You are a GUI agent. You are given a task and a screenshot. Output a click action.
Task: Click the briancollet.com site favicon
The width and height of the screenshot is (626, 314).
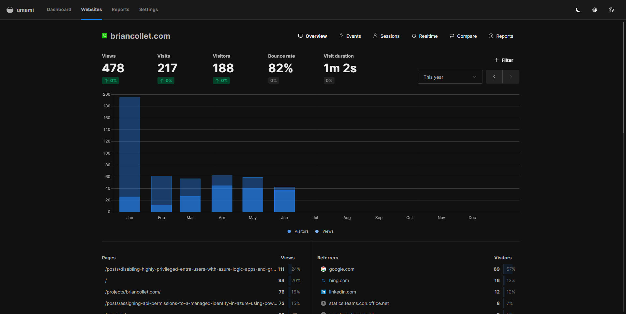[105, 36]
